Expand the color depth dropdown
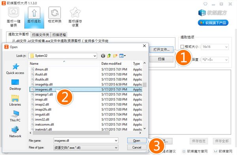This screenshot has height=155, width=237. pos(226,60)
